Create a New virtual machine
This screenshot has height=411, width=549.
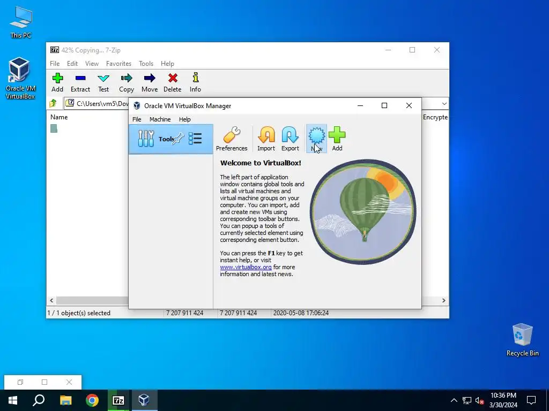tap(316, 139)
